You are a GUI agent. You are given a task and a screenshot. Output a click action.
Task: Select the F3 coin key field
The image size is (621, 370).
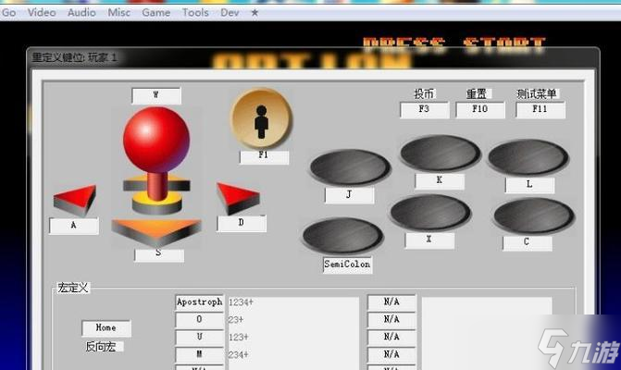pos(424,110)
